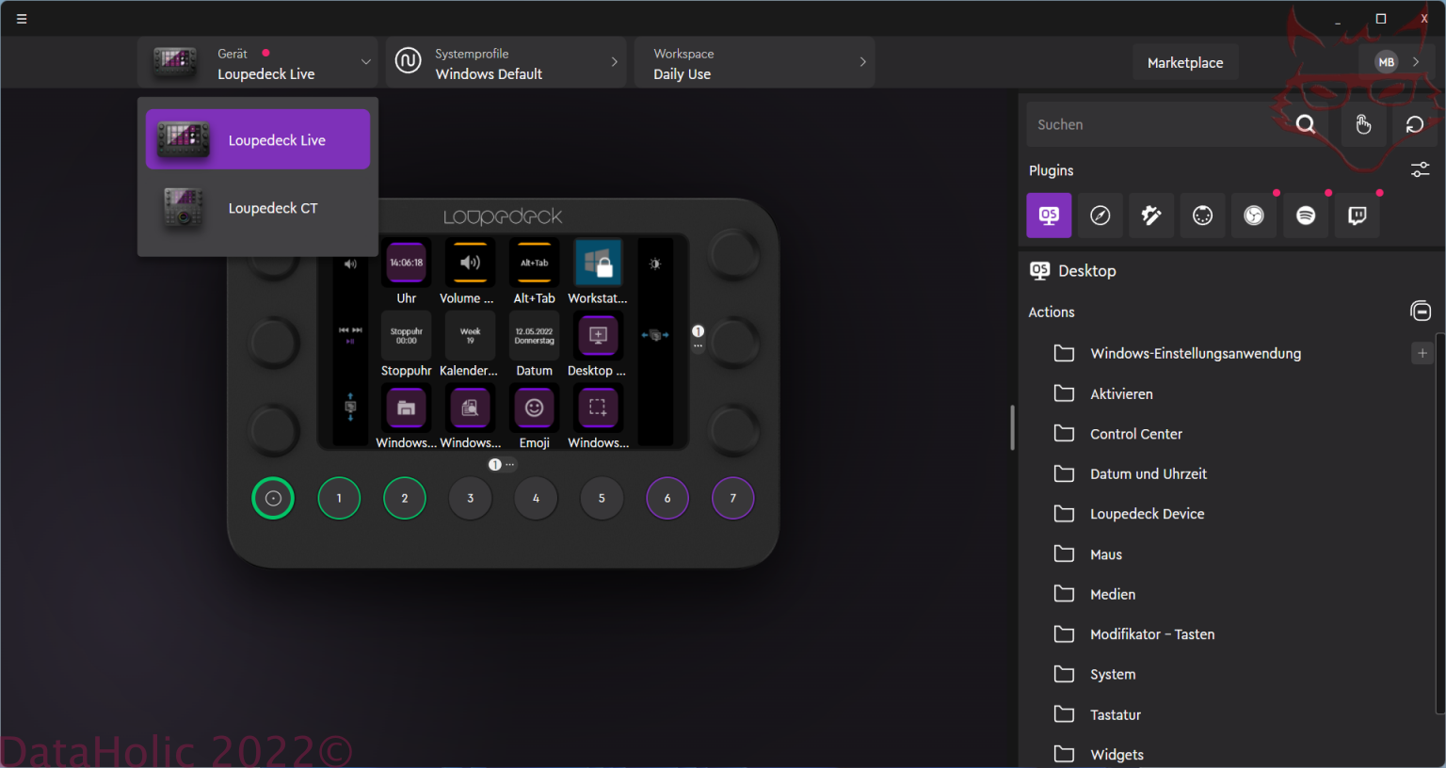Click the Workstation lock touch button
The height and width of the screenshot is (768, 1446).
[x=598, y=264]
